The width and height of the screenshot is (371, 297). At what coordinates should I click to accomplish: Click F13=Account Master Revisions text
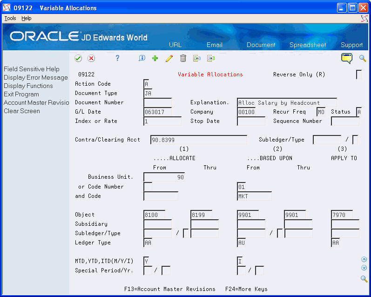point(169,289)
